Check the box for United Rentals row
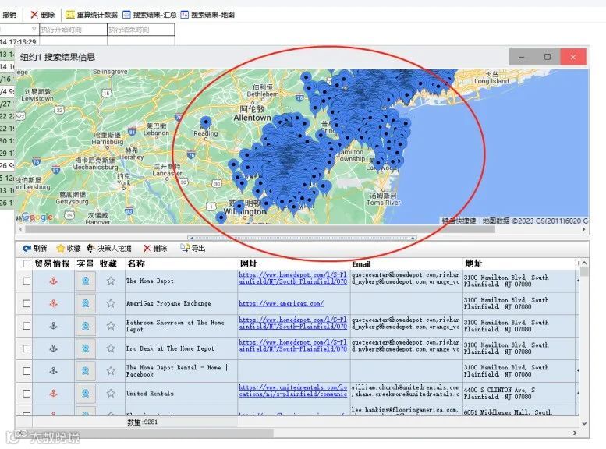Image resolution: width=606 pixels, height=449 pixels. pos(27,394)
